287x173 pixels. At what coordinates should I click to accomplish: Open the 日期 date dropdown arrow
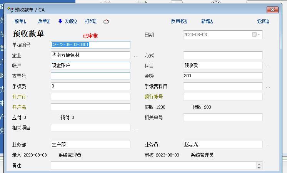[x=259, y=35]
